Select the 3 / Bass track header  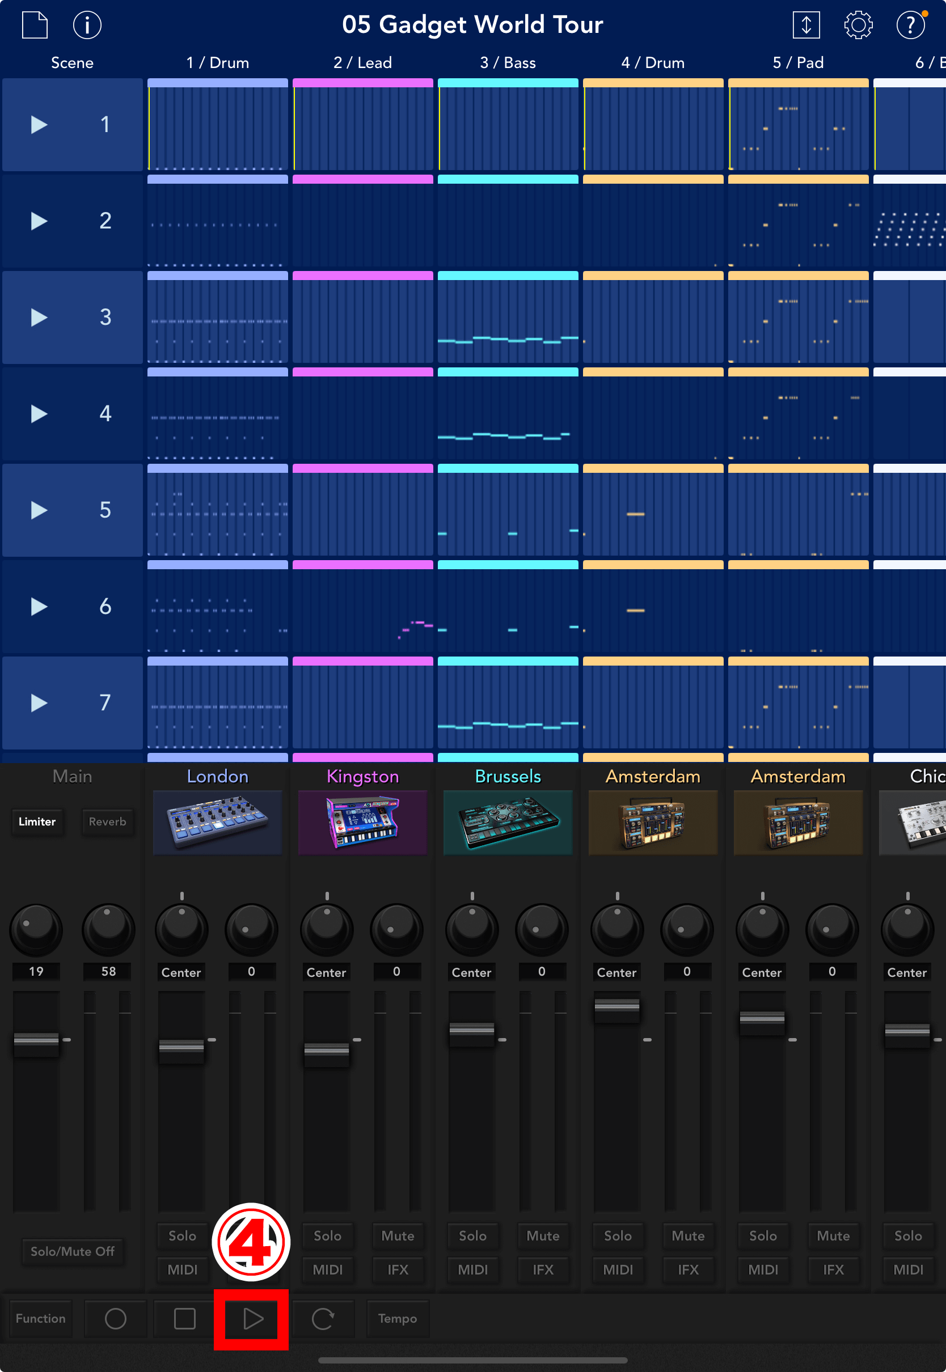click(508, 63)
